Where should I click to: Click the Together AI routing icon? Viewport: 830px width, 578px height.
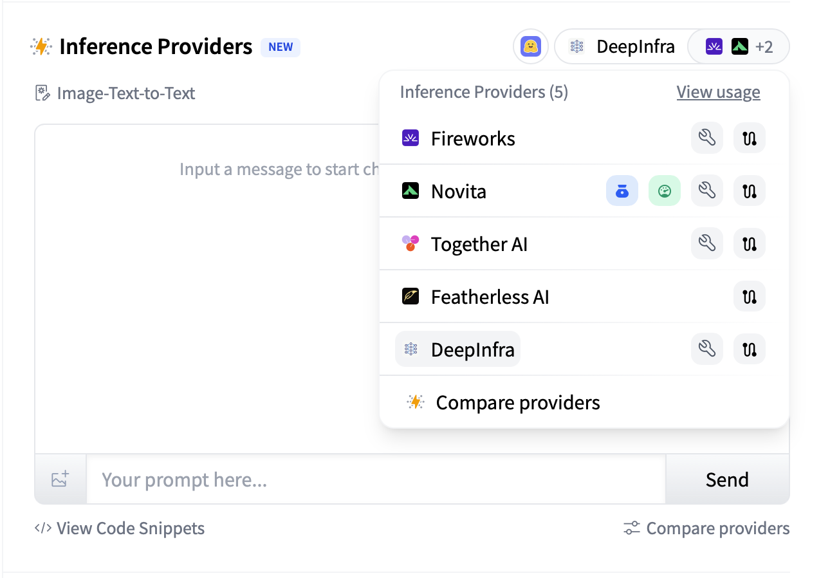(750, 243)
